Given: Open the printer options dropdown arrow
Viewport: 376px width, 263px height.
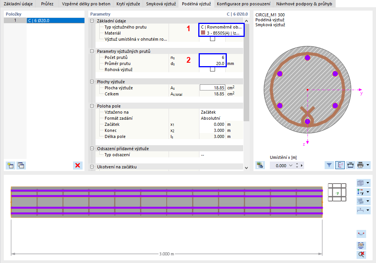Looking at the screenshot, I should [368, 165].
